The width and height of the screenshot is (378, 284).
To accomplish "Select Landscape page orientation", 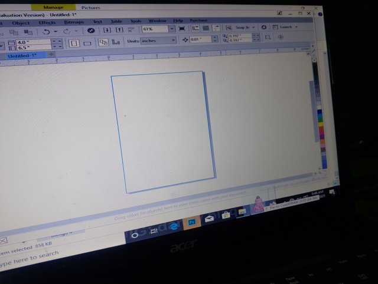I will pyautogui.click(x=87, y=43).
